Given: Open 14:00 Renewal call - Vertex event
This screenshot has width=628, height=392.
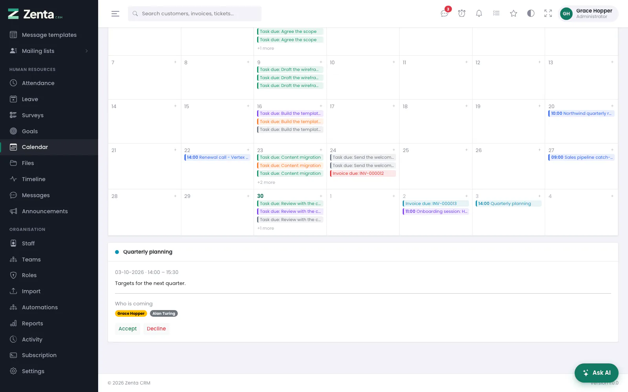Looking at the screenshot, I should click(217, 158).
